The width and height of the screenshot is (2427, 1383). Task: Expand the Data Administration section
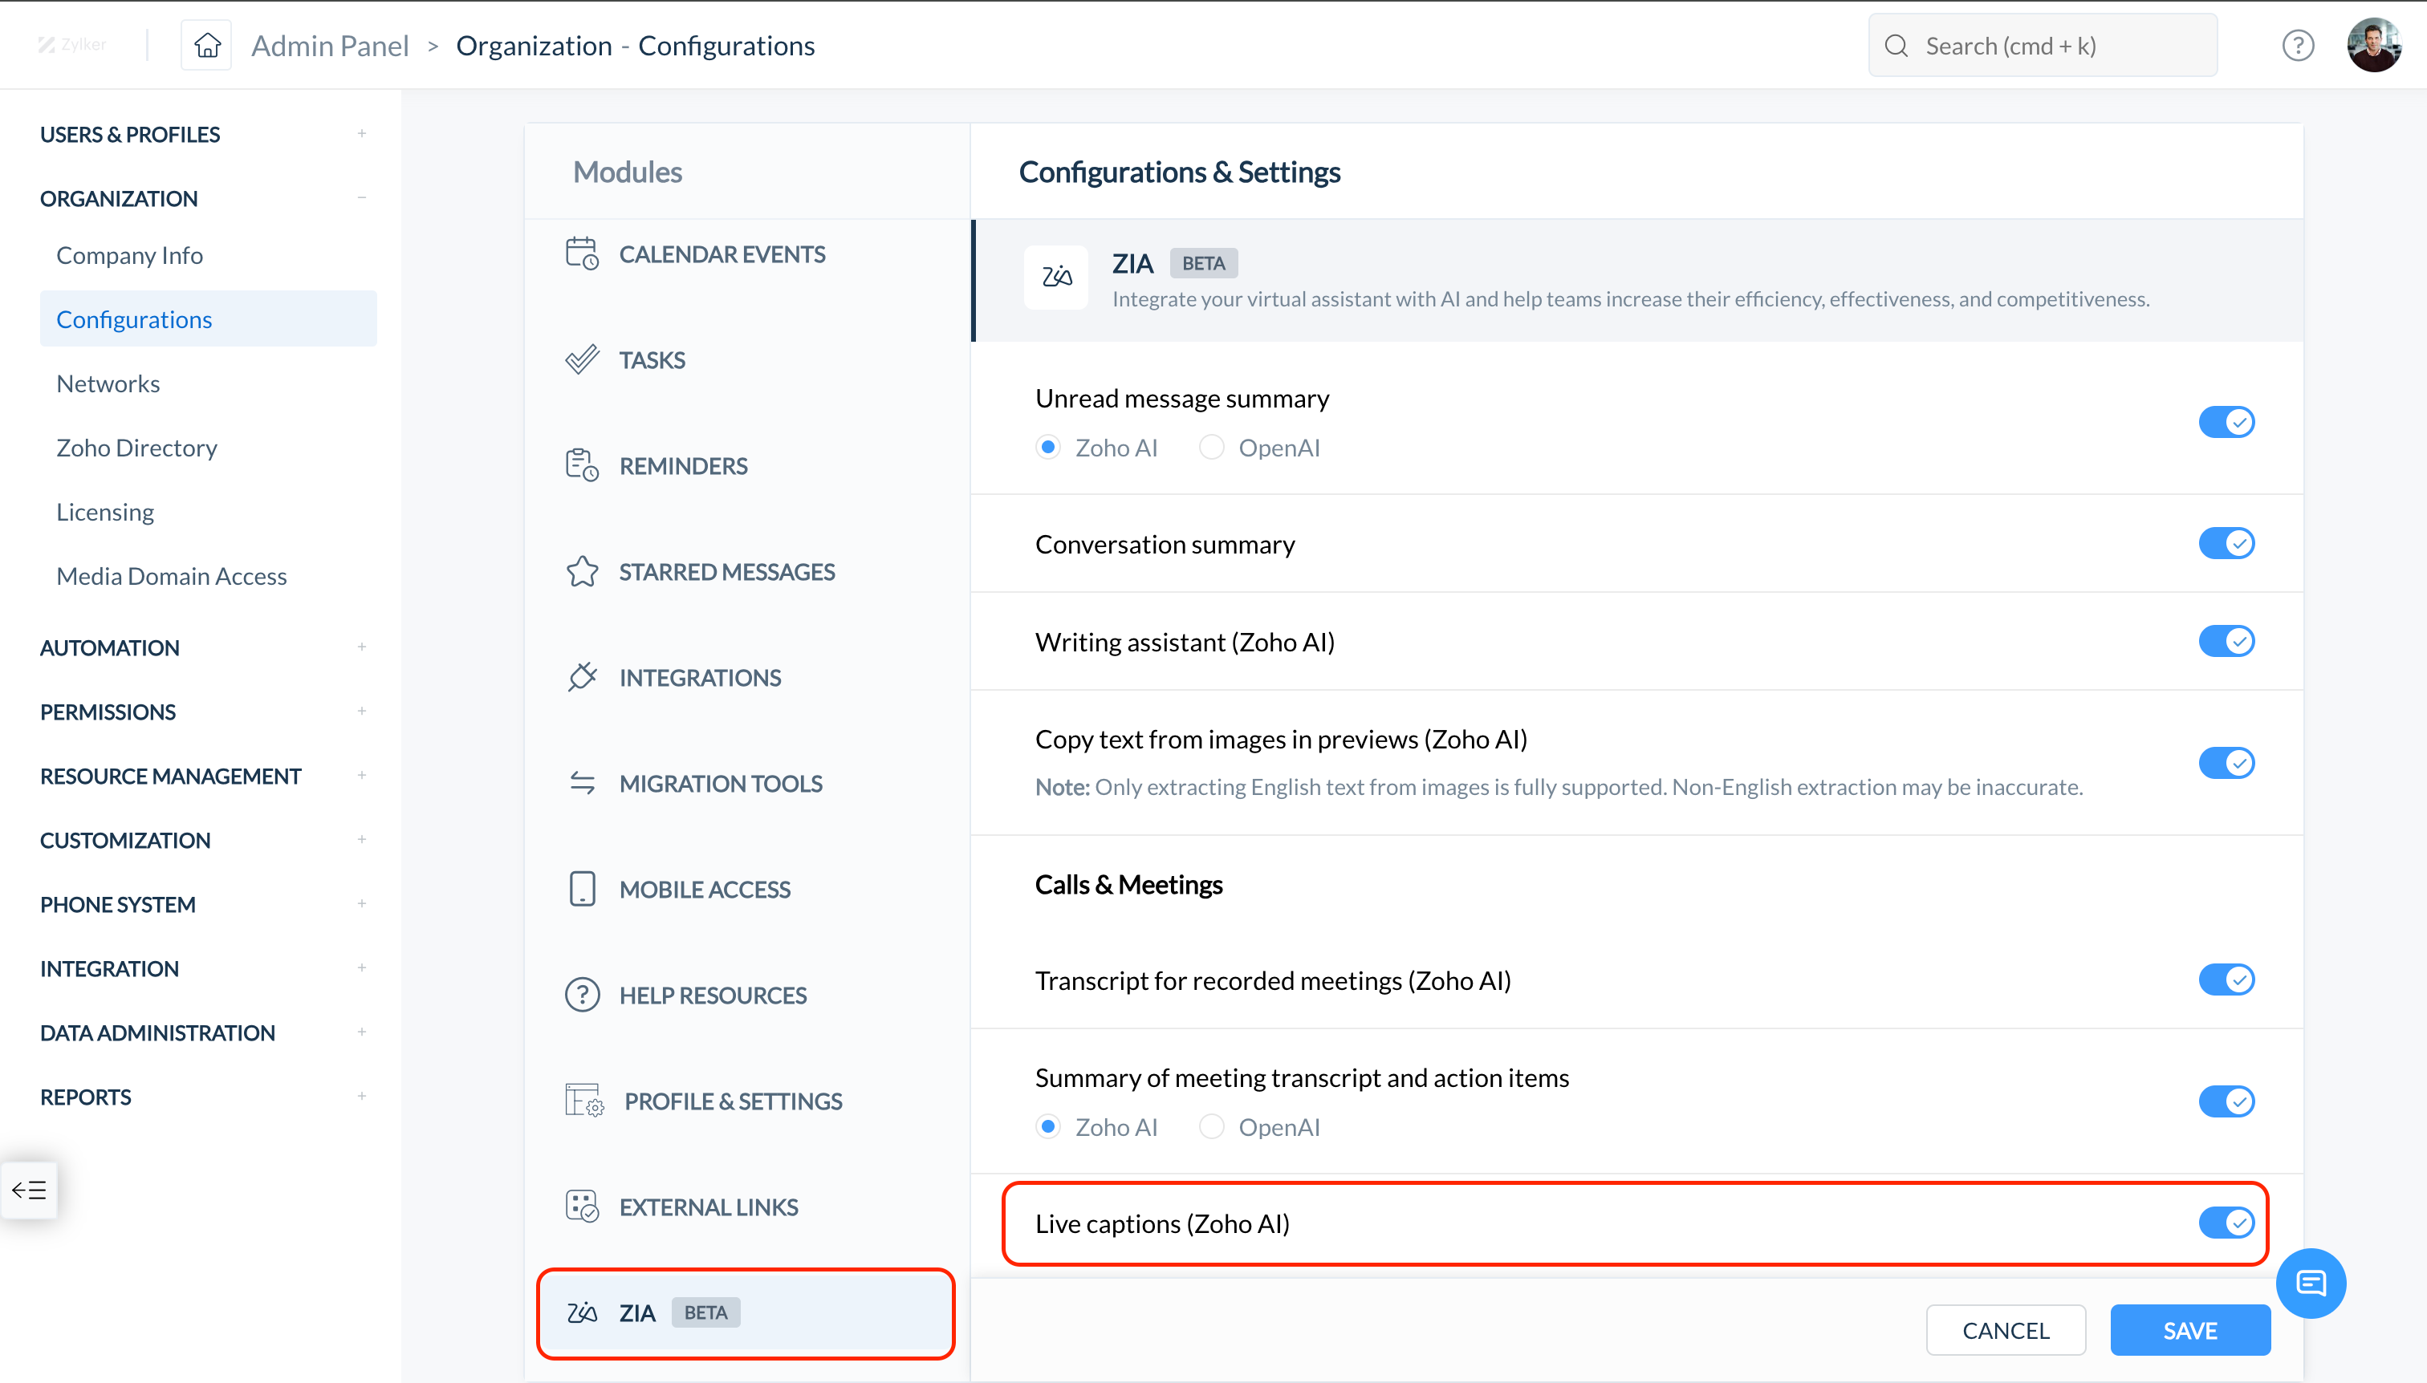click(362, 1032)
